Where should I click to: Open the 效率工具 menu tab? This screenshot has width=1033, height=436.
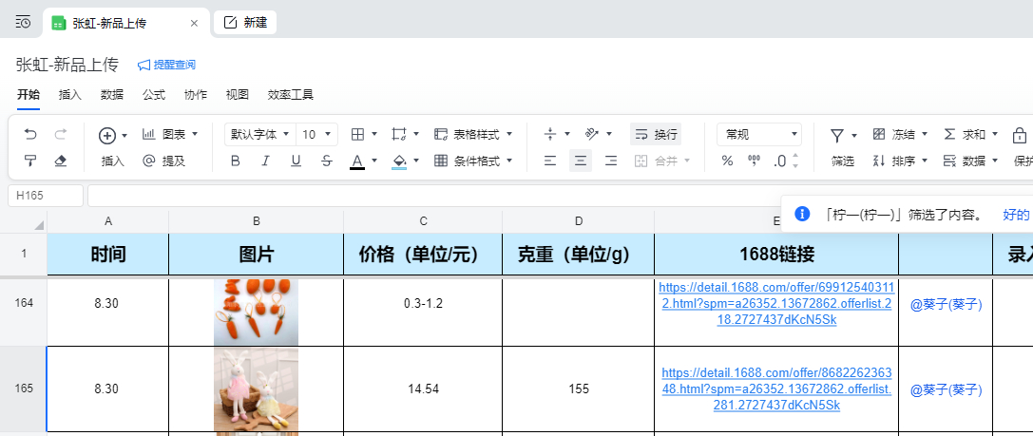290,95
